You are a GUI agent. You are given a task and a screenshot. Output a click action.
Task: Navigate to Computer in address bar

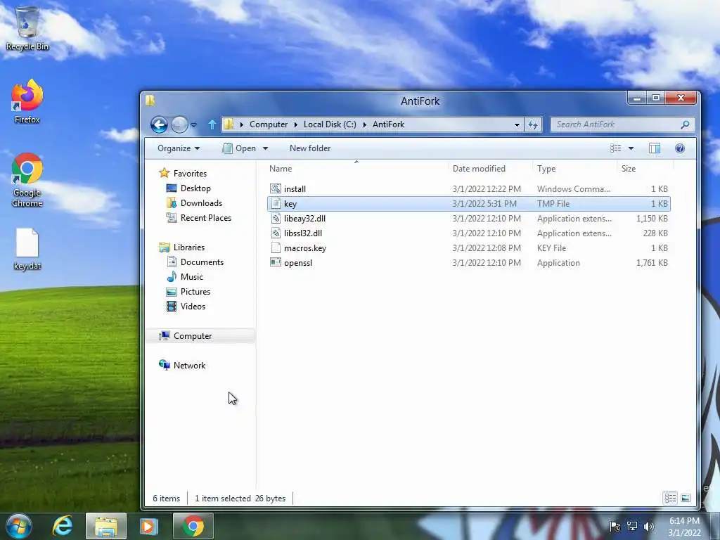(x=269, y=124)
